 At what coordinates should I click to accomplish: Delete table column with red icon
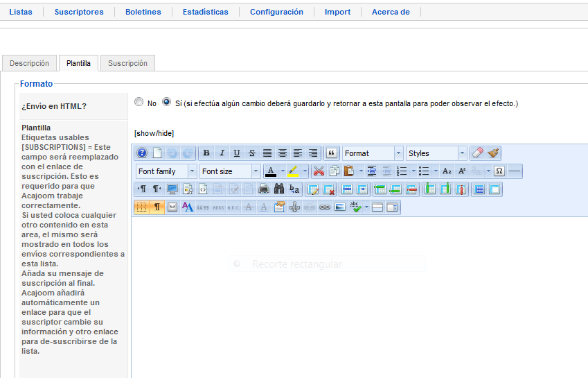[461, 189]
